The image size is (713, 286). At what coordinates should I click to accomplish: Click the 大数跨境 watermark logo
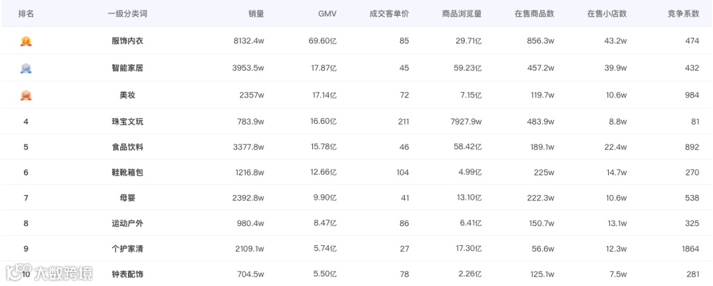49,273
